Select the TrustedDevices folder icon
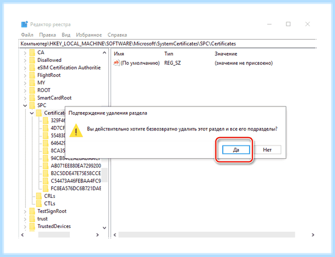This screenshot has height=257, width=335. click(x=32, y=226)
